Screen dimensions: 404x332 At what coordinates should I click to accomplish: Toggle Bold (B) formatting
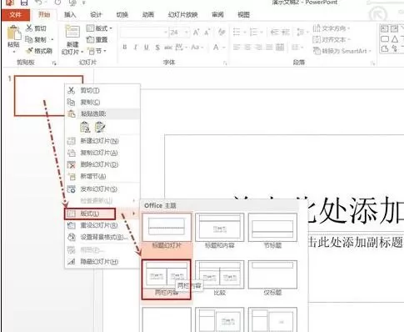(x=125, y=48)
